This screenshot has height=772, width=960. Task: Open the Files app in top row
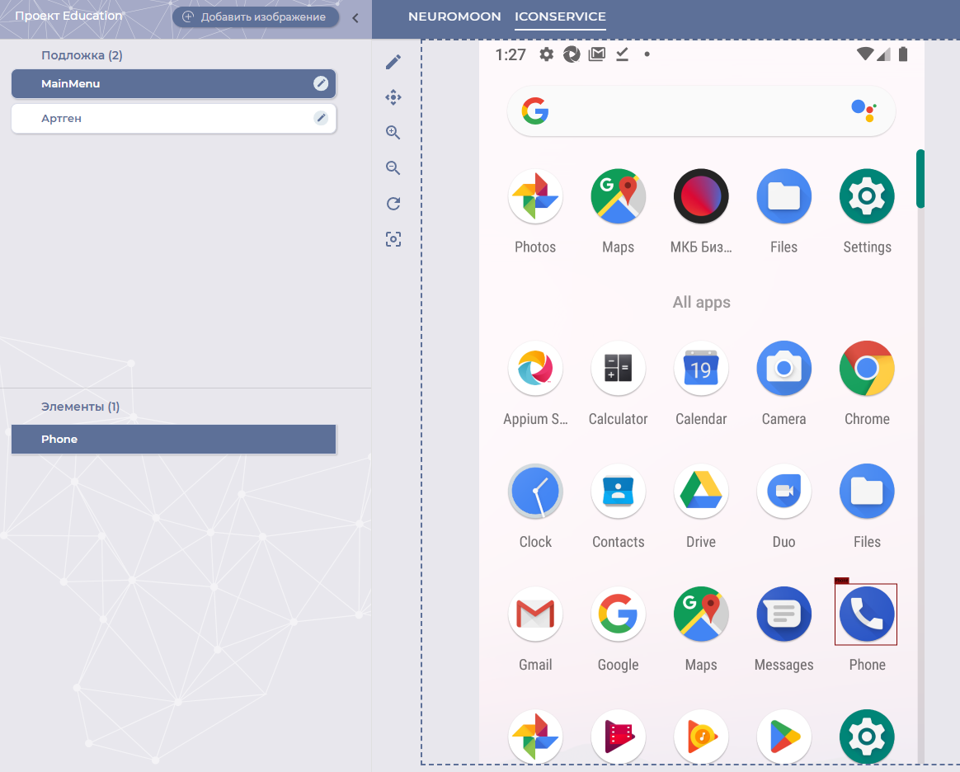pos(784,196)
